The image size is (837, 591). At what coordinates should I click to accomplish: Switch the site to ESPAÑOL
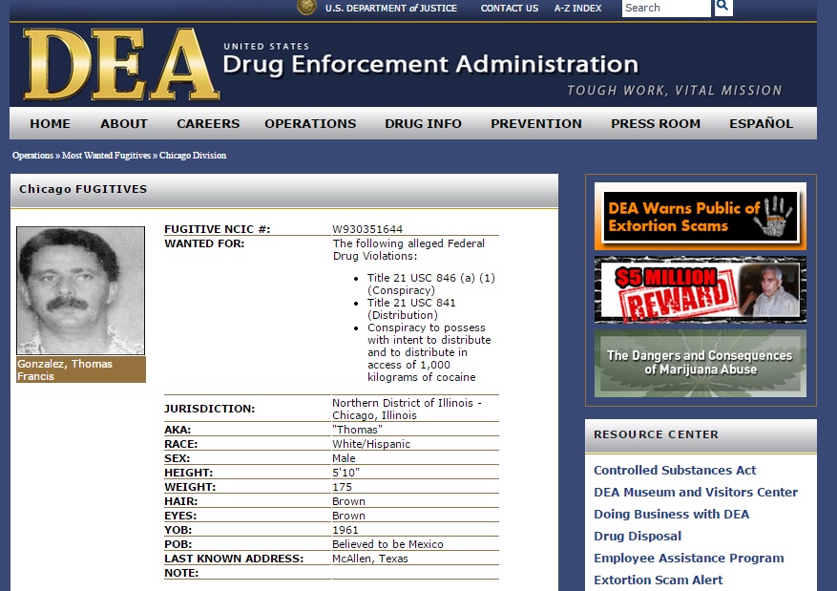pos(761,123)
